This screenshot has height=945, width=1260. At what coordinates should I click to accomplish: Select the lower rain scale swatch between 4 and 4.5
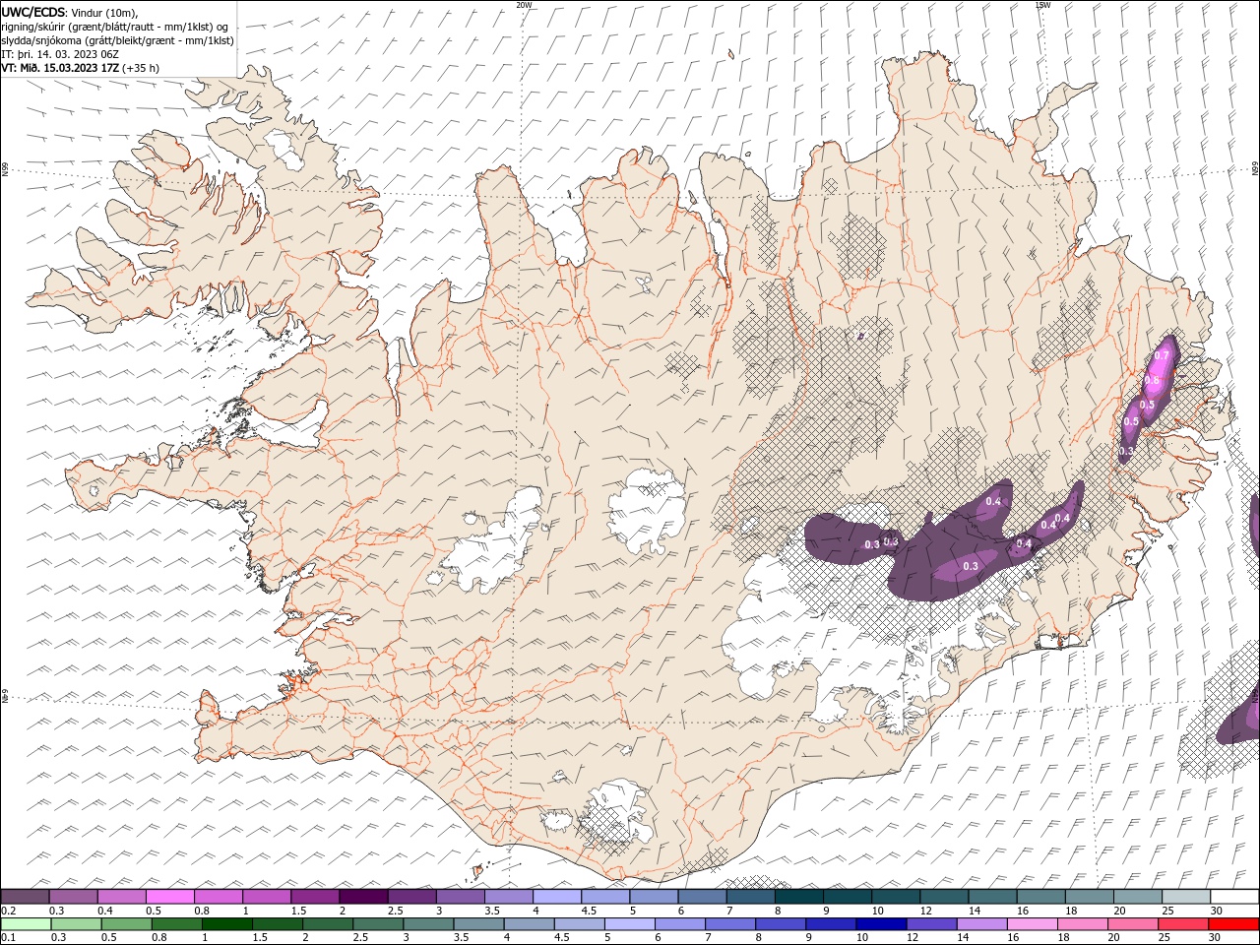pos(528,924)
